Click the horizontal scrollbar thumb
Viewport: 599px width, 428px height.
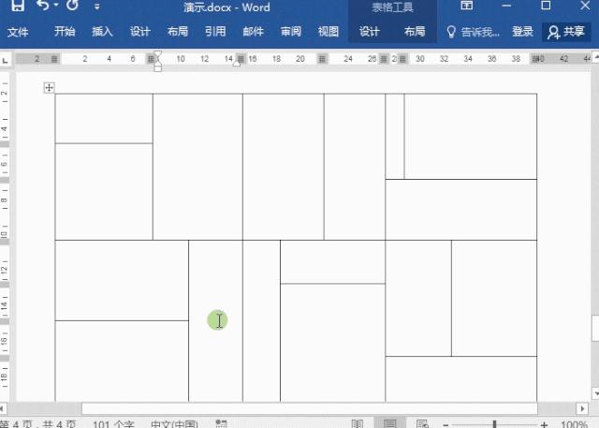(x=309, y=408)
